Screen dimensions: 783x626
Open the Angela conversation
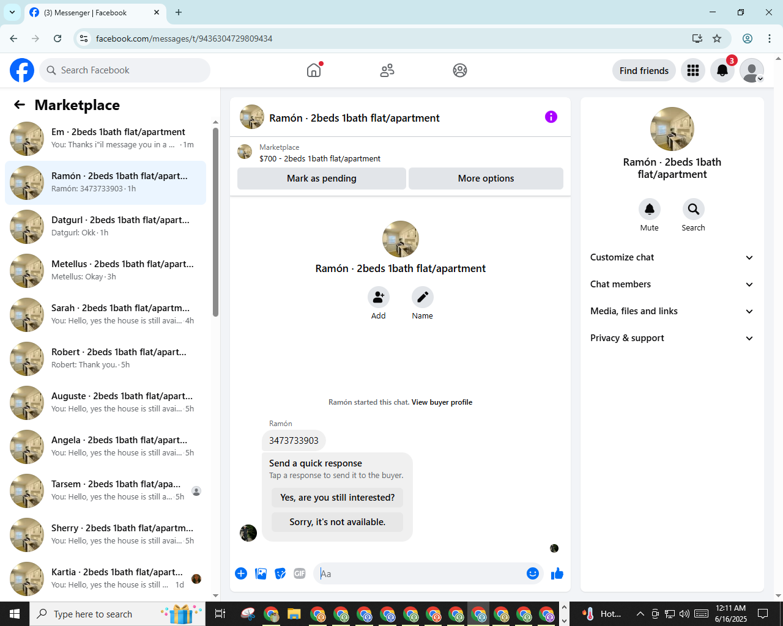click(105, 447)
